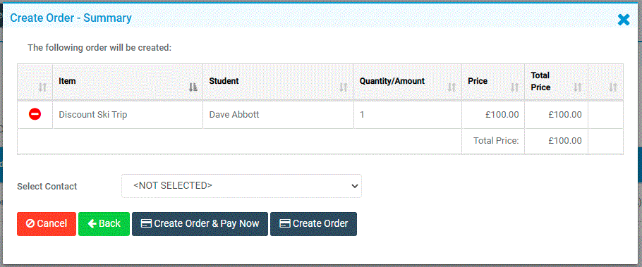
Task: Click the Create Order button
Action: 314,223
